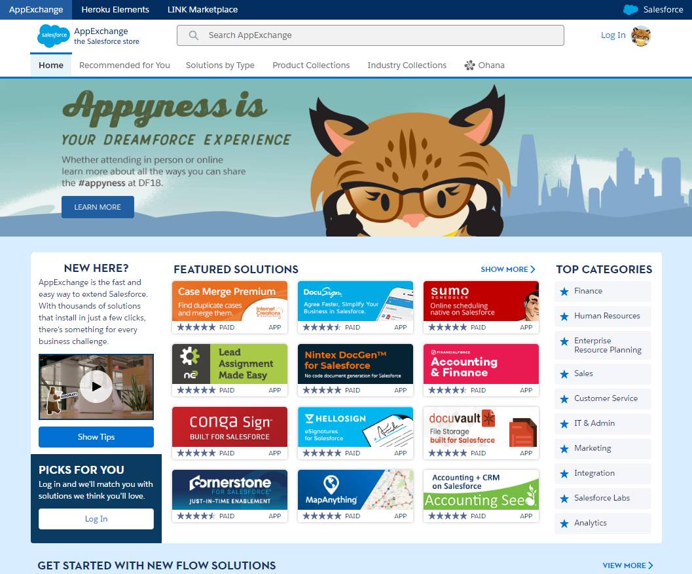Open the Accounting & Finance tile

[481, 370]
